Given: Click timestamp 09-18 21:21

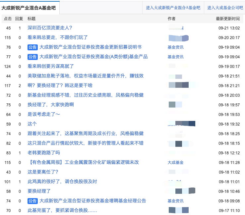Looking at the screenshot, I should pyautogui.click(x=229, y=86).
